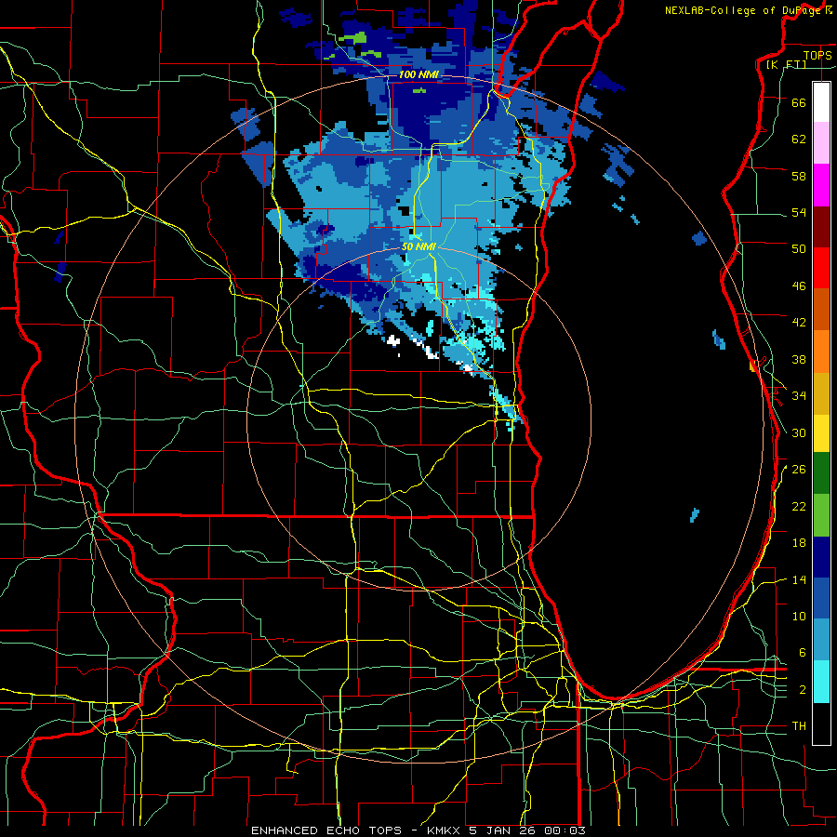
Task: Click the dark maroon 54 kft swatch
Action: coord(821,227)
